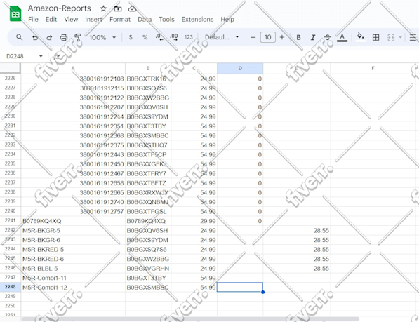Screen dimensions: 419x322
Task: Toggle bold formatting
Action: [298, 37]
